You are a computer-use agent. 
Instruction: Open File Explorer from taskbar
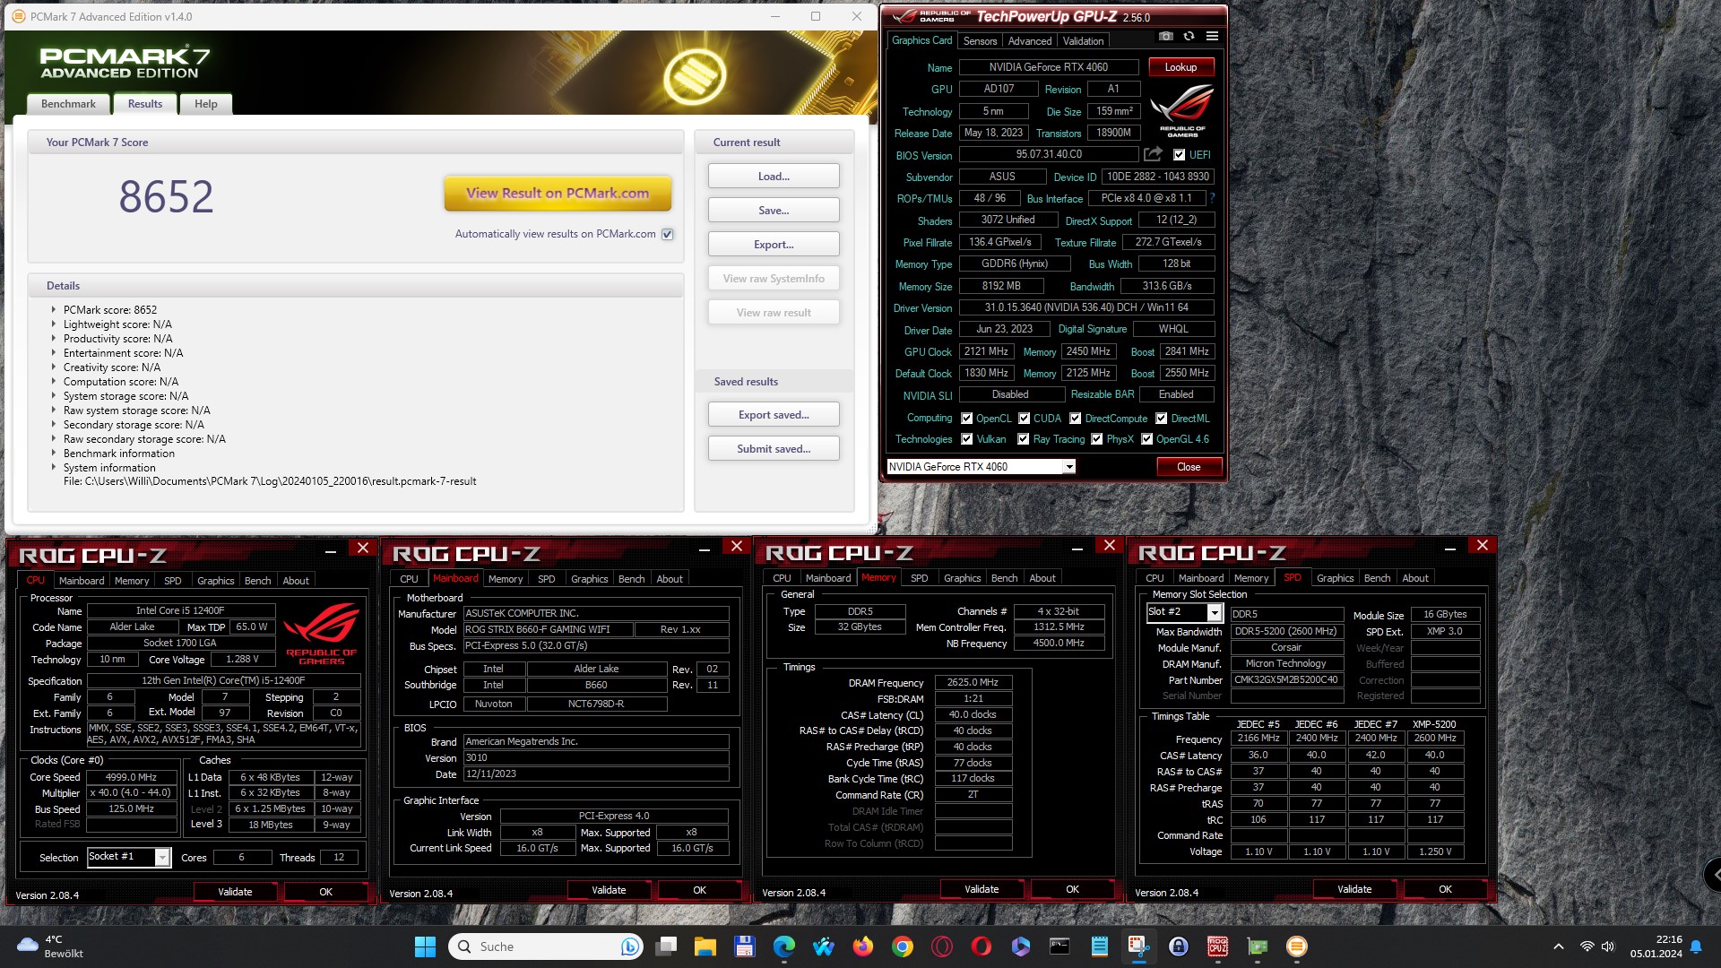tap(705, 946)
